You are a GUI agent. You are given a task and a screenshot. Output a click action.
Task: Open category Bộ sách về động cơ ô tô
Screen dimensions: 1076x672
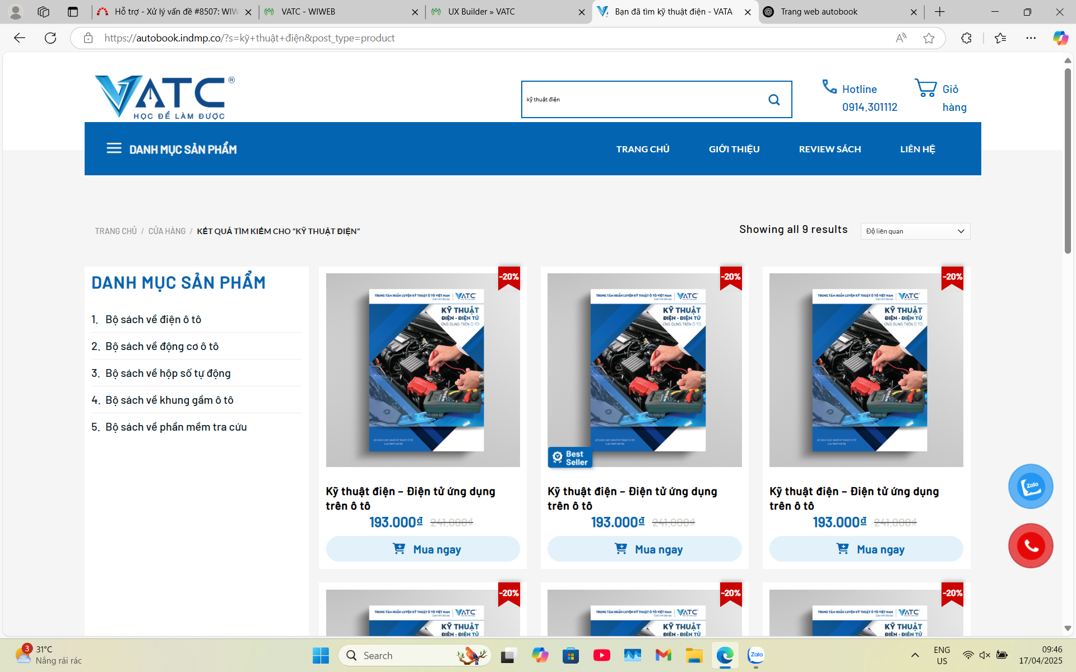pos(162,346)
